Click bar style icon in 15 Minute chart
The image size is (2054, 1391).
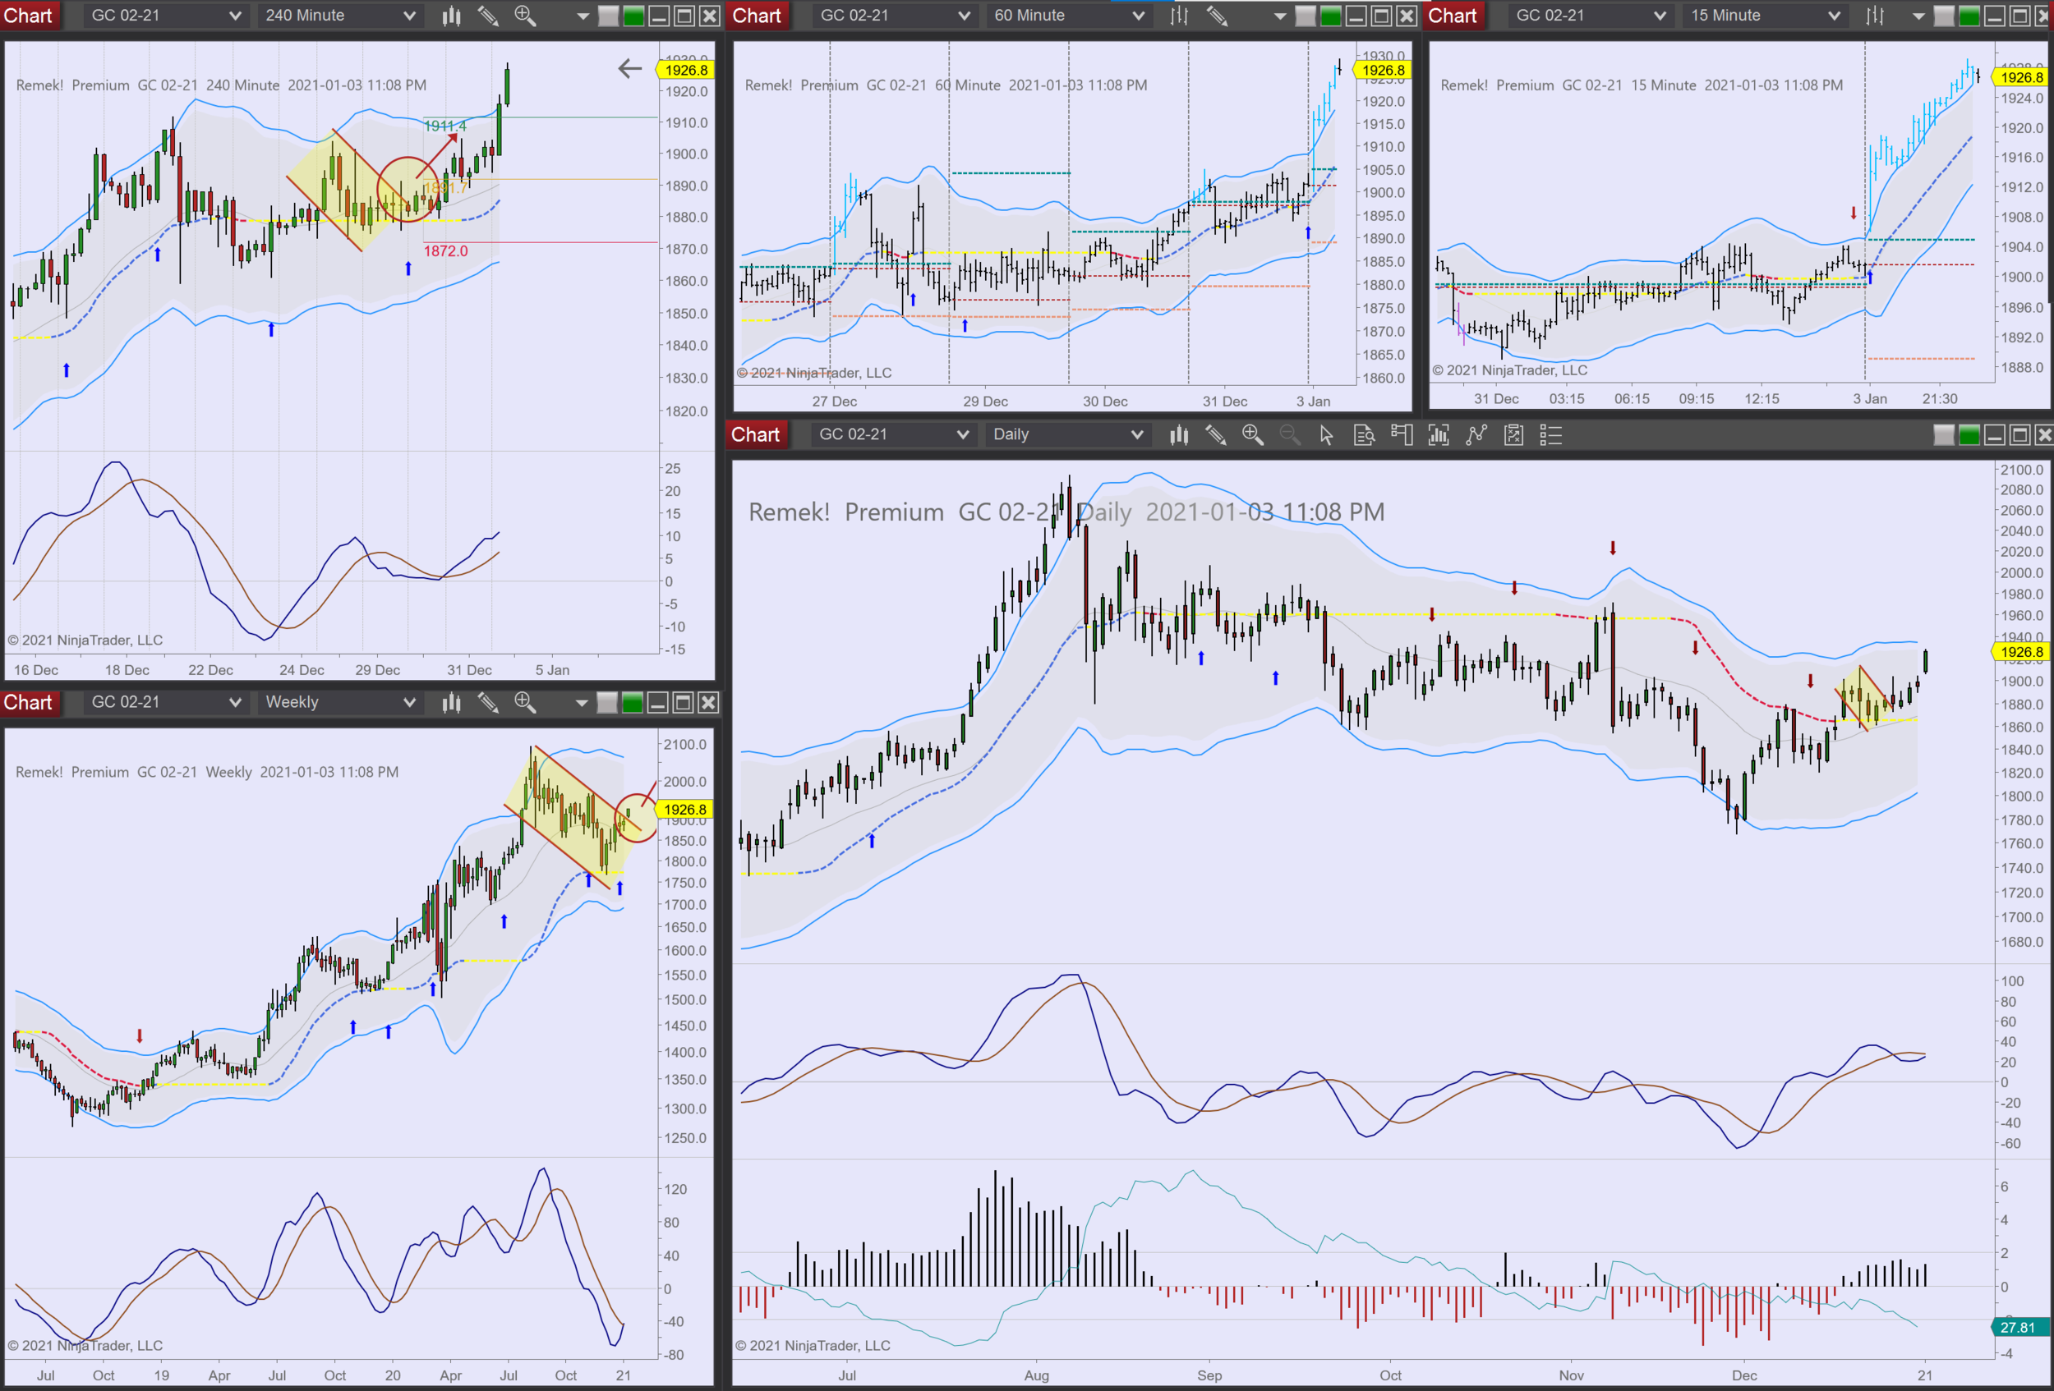point(1875,16)
